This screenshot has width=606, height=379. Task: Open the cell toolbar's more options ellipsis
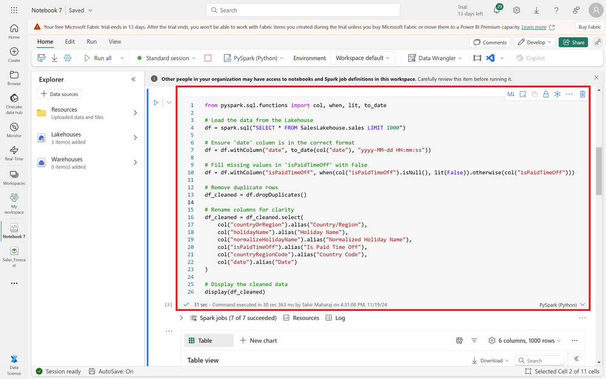click(x=570, y=94)
